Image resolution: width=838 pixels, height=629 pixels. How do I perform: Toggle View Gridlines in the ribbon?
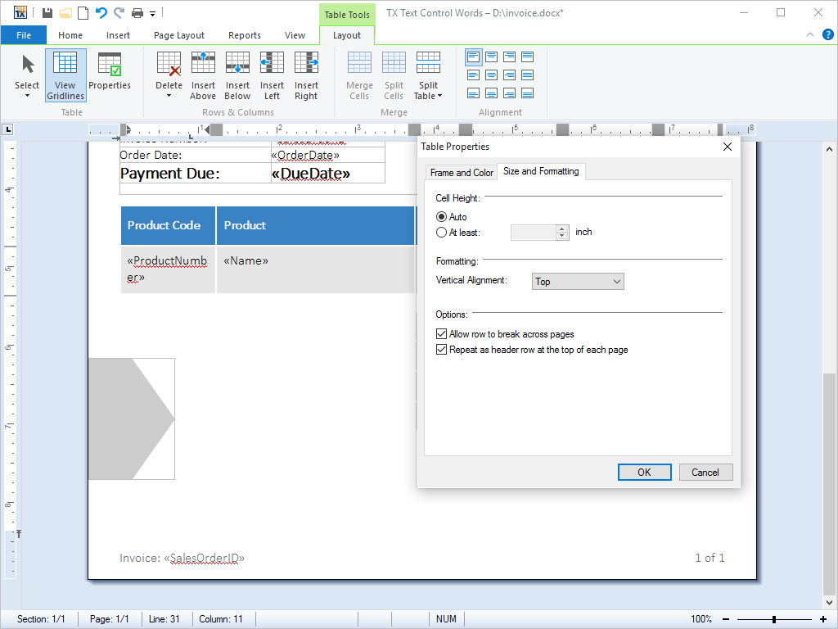tap(65, 75)
